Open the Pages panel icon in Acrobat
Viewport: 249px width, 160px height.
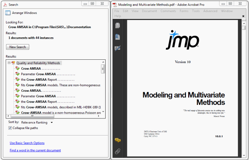[117, 25]
